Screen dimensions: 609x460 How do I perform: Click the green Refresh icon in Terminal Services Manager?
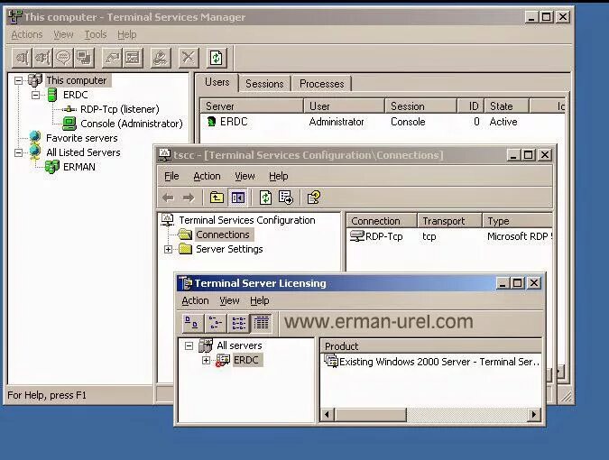point(217,58)
